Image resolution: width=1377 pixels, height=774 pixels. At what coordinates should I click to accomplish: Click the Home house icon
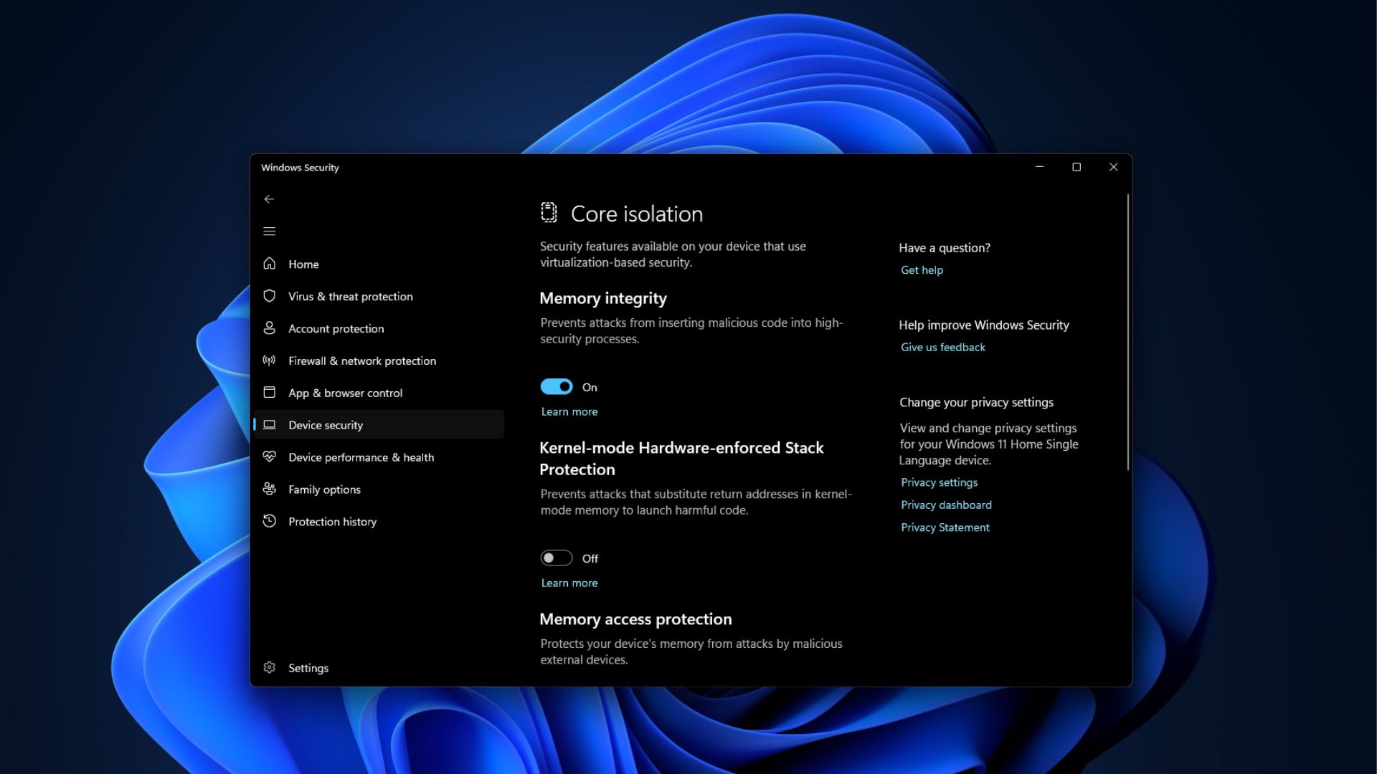(x=269, y=264)
